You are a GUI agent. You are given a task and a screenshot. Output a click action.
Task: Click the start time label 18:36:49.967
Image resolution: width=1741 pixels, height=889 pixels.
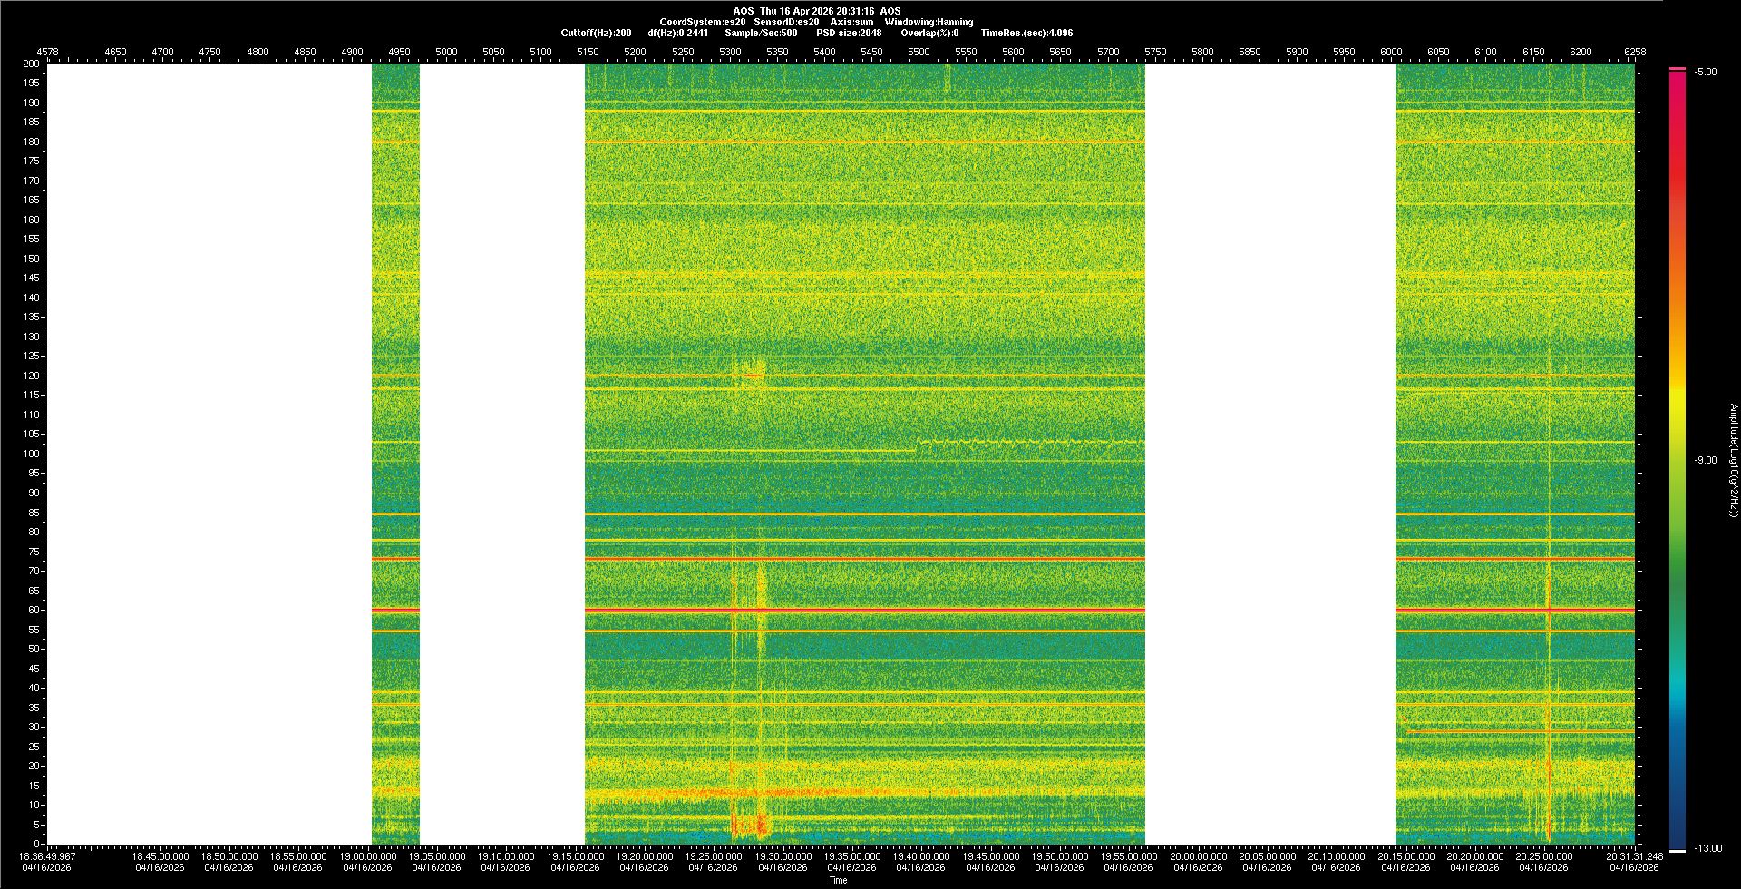(x=48, y=856)
